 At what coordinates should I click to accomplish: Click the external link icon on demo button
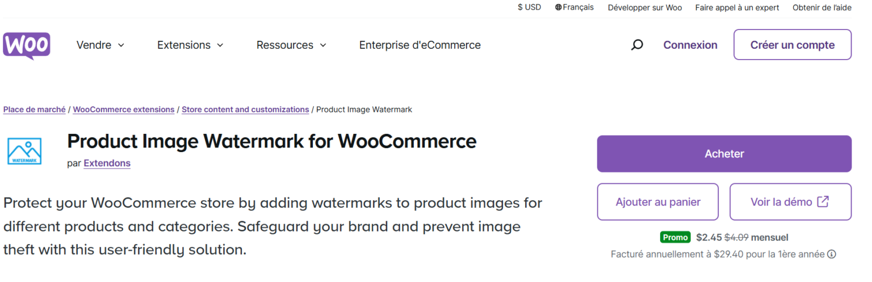[823, 201]
